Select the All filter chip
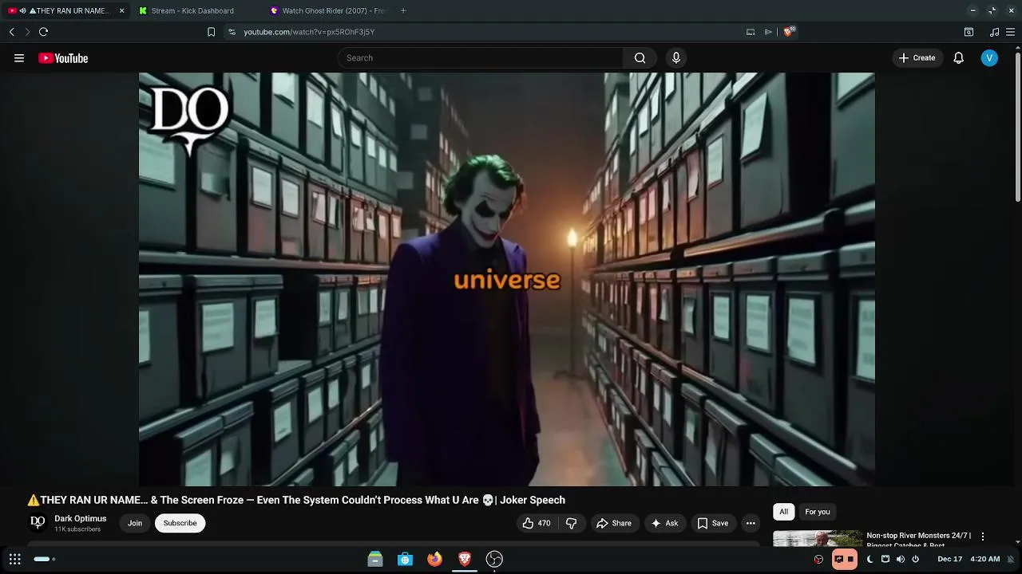Screen dimensions: 1022x574 click(x=783, y=512)
